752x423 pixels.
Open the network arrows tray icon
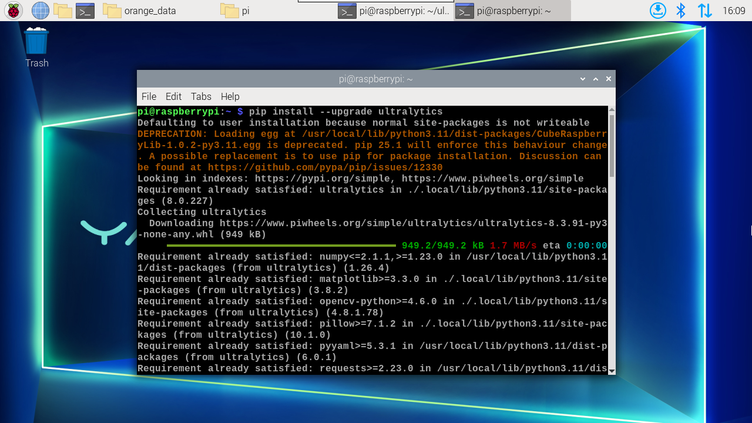(704, 11)
